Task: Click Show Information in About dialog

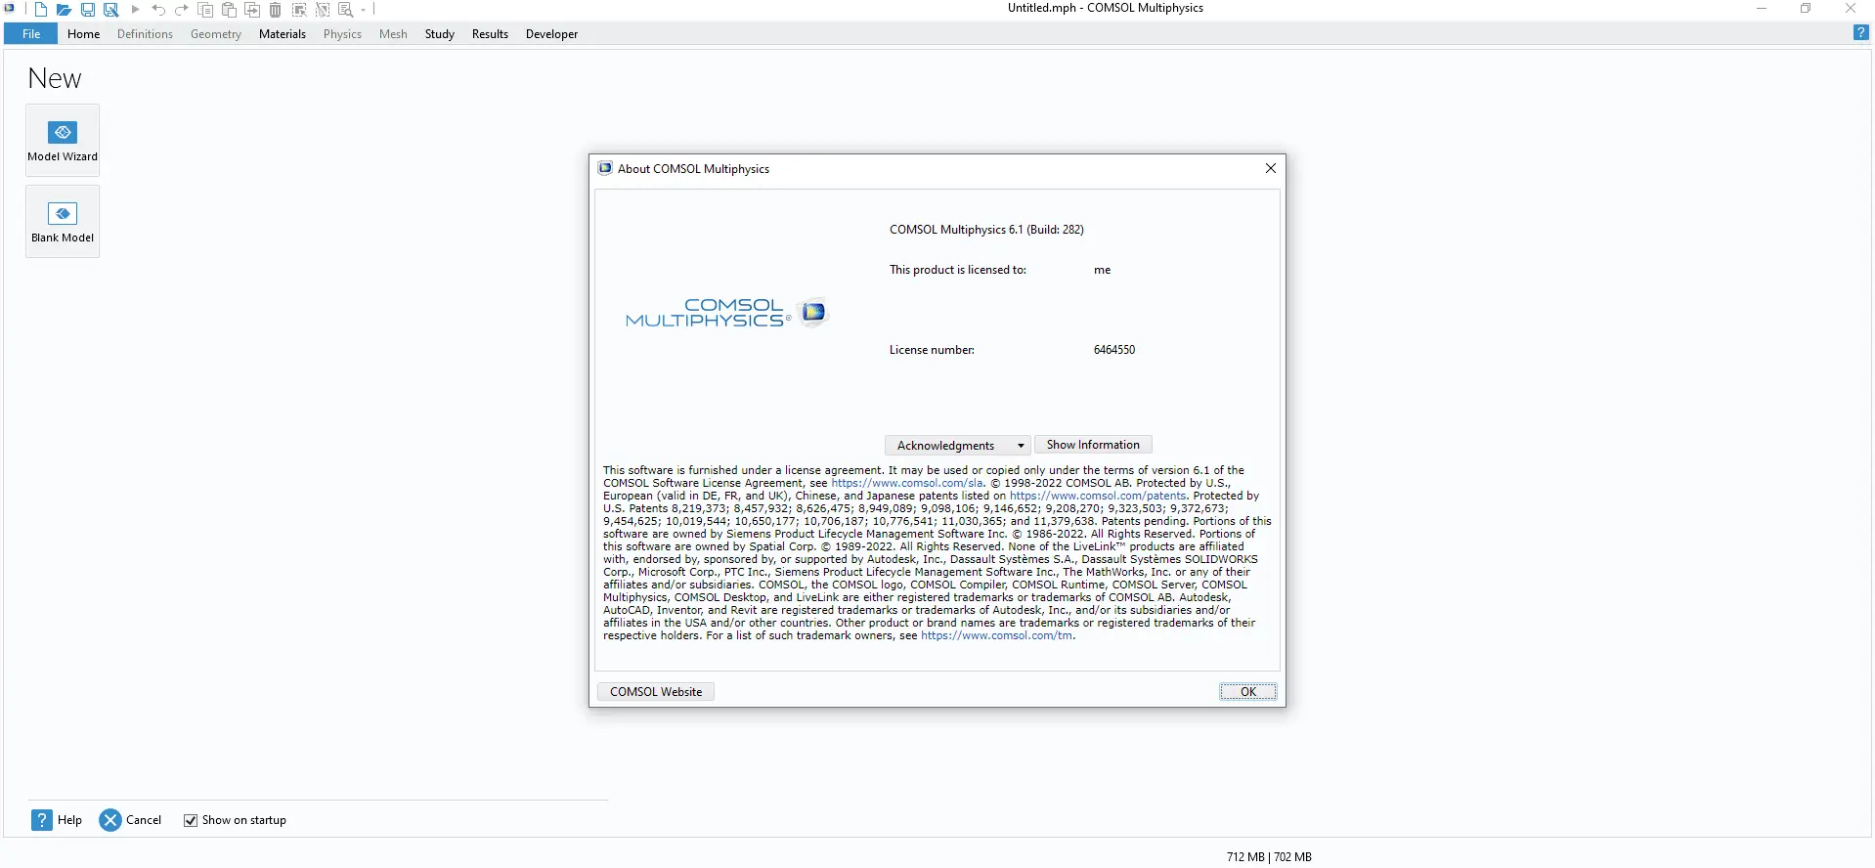Action: (1093, 445)
